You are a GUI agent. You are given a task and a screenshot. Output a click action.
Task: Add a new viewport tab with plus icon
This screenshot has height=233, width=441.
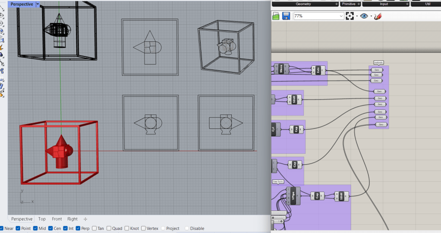coord(85,219)
